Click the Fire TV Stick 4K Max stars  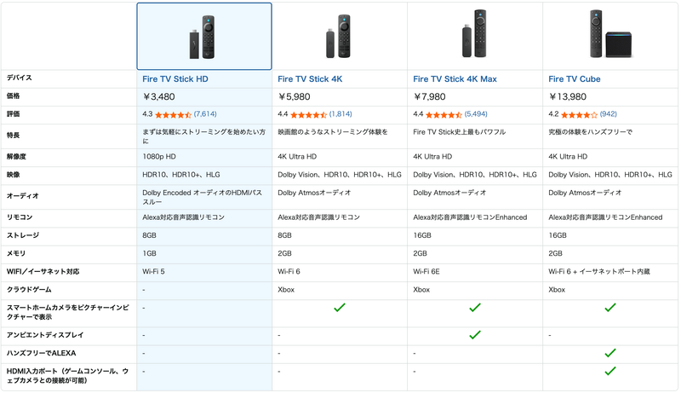pos(443,114)
